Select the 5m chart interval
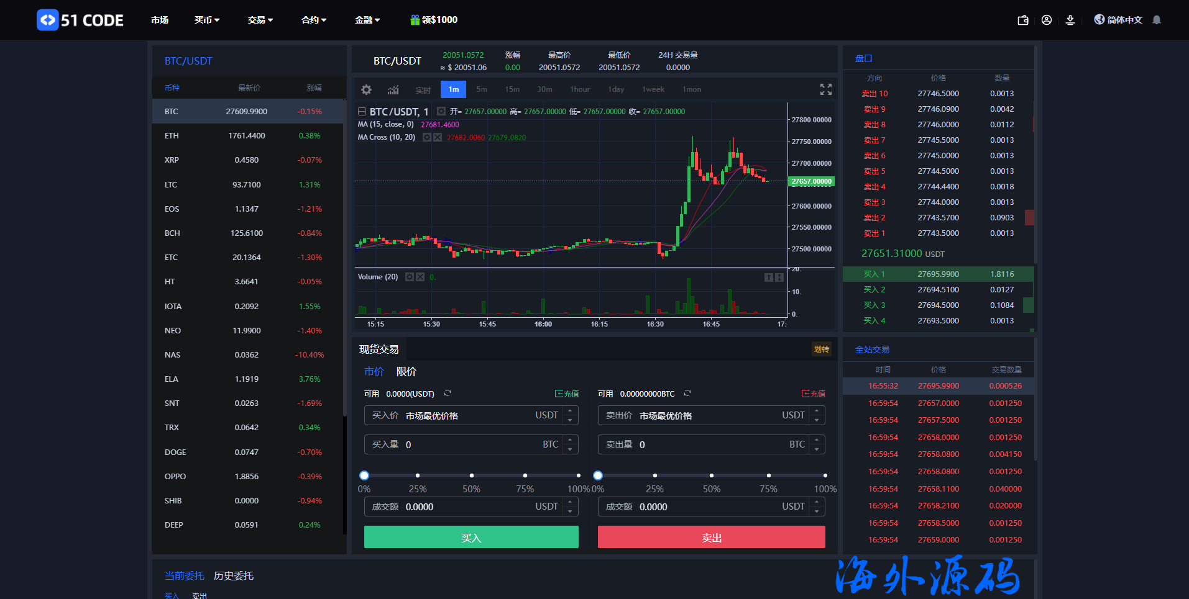 (x=482, y=89)
